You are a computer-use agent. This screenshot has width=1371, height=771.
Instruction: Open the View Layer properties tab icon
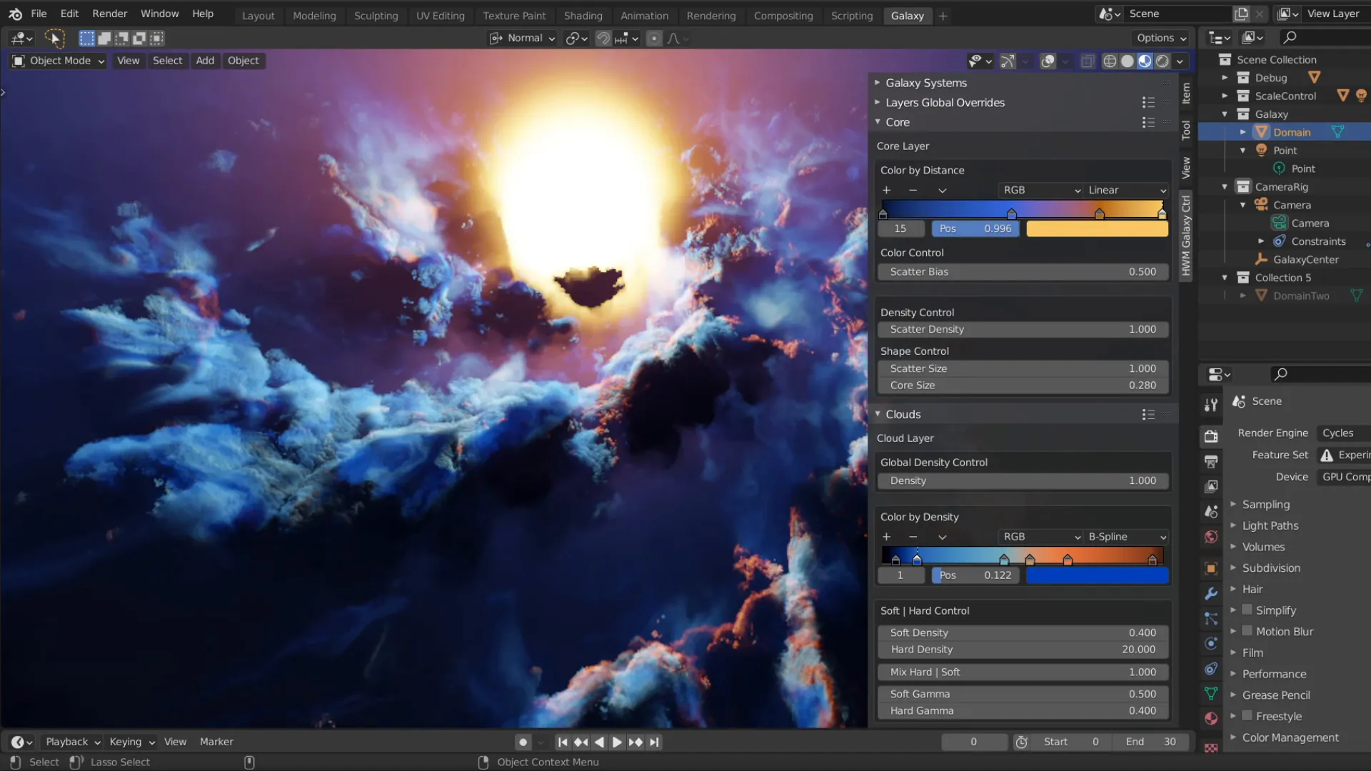click(x=1211, y=487)
